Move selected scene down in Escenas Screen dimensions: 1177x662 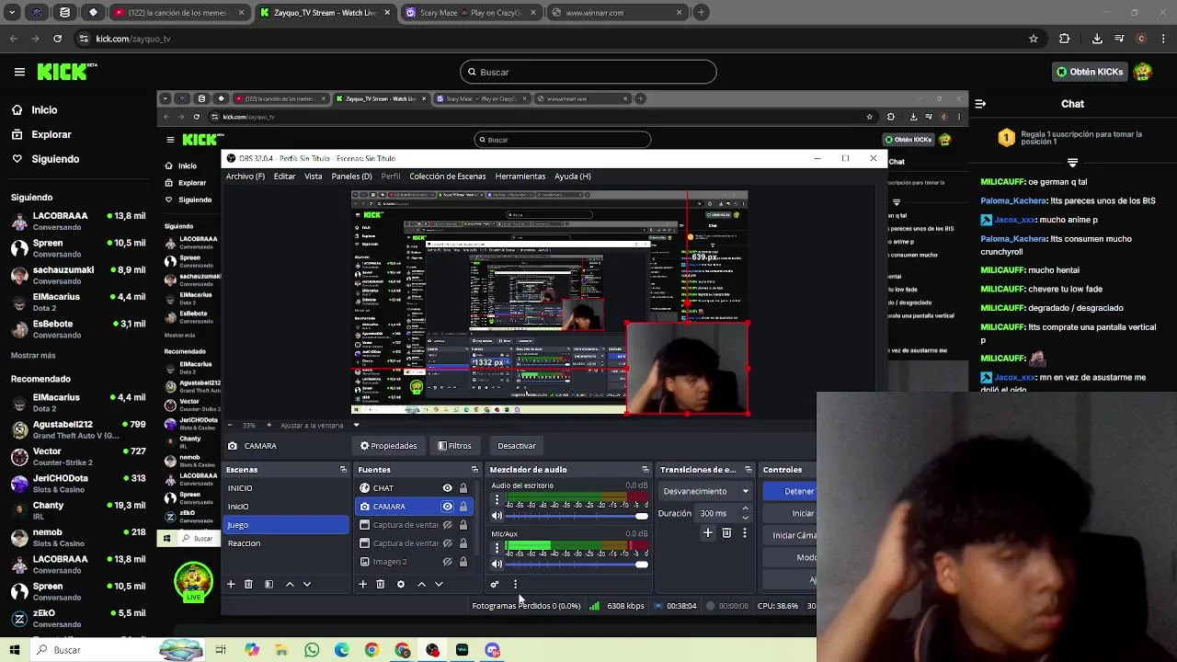307,584
